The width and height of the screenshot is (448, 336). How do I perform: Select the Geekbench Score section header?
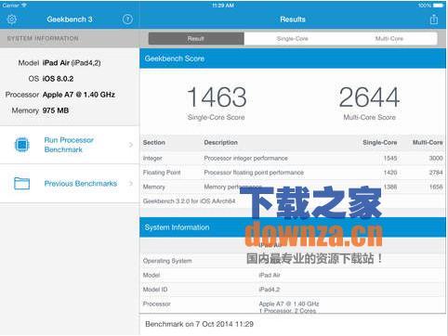click(x=293, y=58)
